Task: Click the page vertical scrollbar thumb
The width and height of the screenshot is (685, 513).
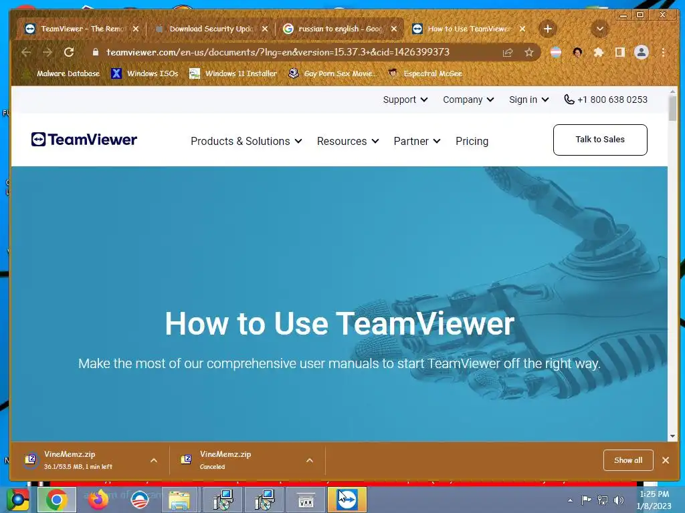Action: click(672, 108)
